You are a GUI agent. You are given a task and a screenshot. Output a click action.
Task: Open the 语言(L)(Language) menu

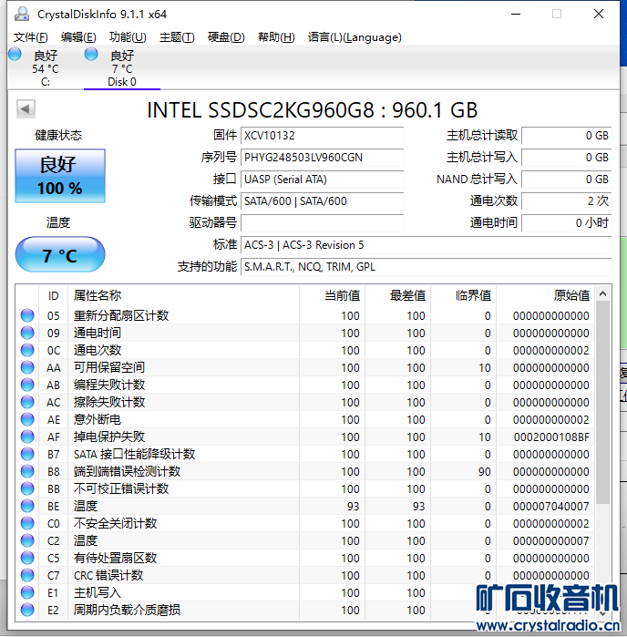point(355,37)
